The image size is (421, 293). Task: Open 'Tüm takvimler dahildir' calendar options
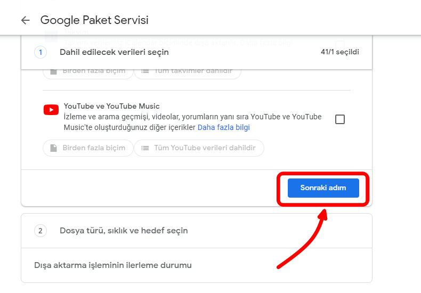187,71
